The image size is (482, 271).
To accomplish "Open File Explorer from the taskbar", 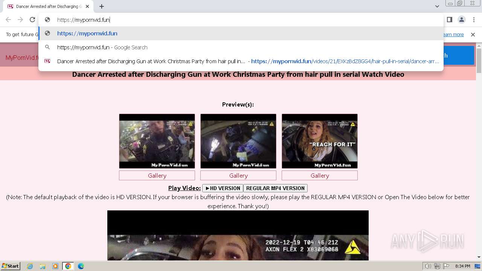I will 43,266.
